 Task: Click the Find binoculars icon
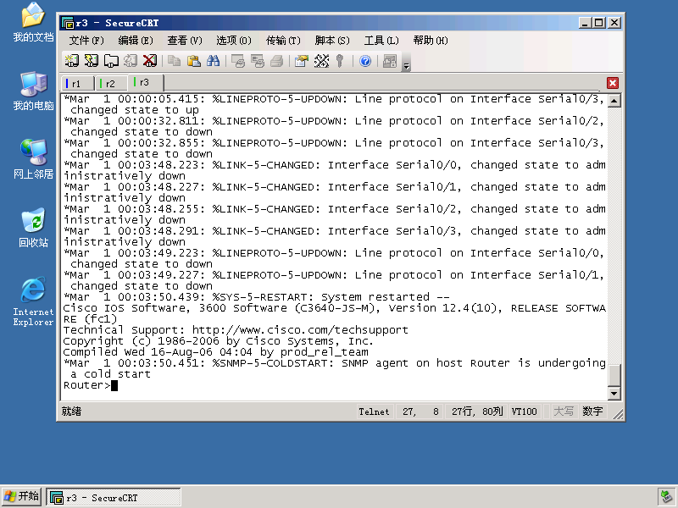[214, 61]
